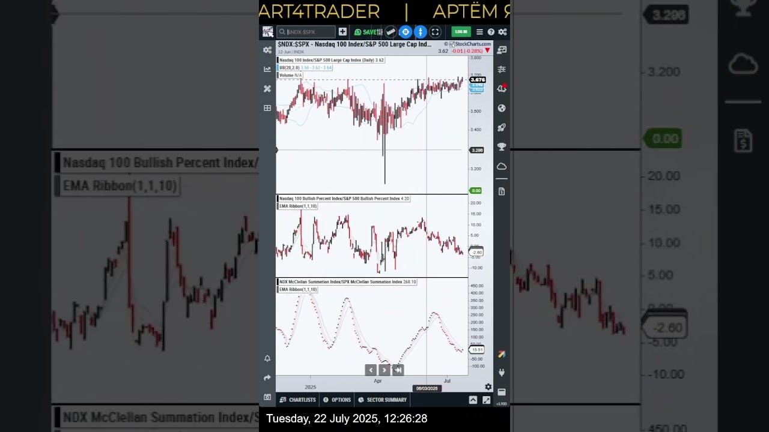The image size is (769, 432).
Task: Open the ruler measurement tool
Action: [x=391, y=32]
